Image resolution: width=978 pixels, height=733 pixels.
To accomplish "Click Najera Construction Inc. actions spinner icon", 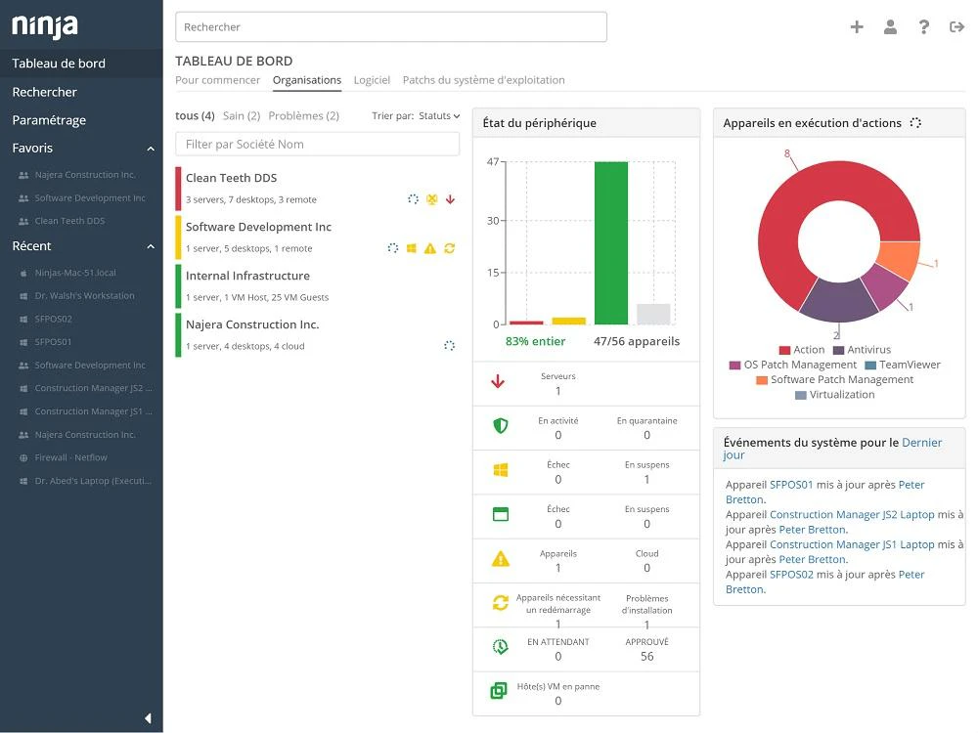I will tap(449, 346).
